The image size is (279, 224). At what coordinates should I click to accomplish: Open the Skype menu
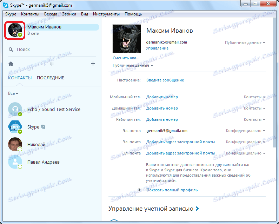11,14
